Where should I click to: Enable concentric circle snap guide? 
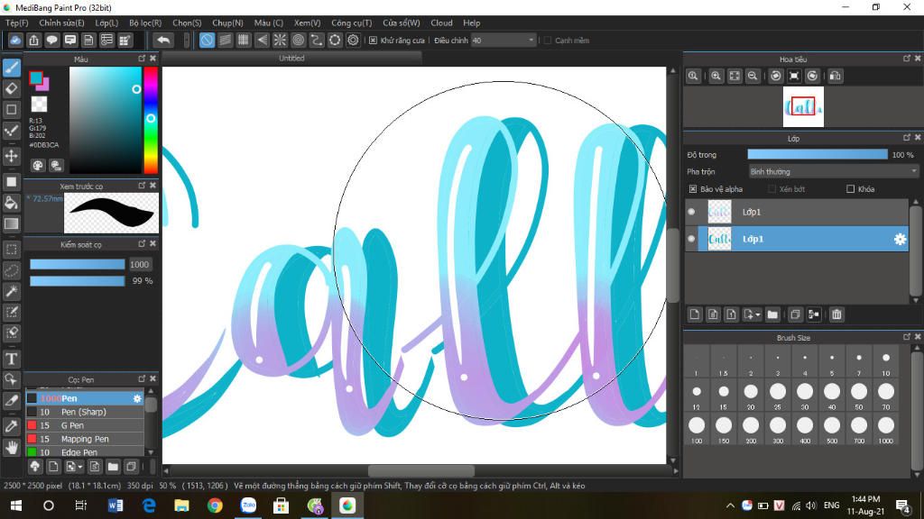point(298,40)
